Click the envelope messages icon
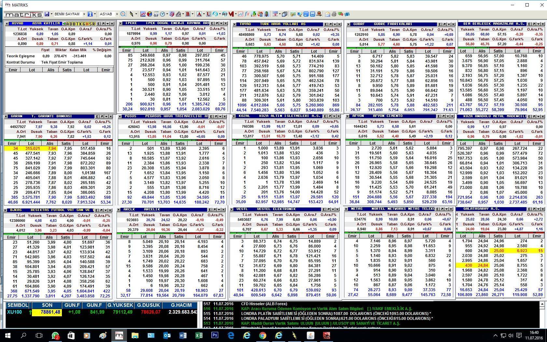The height and width of the screenshot is (342, 547). pyautogui.click(x=328, y=14)
